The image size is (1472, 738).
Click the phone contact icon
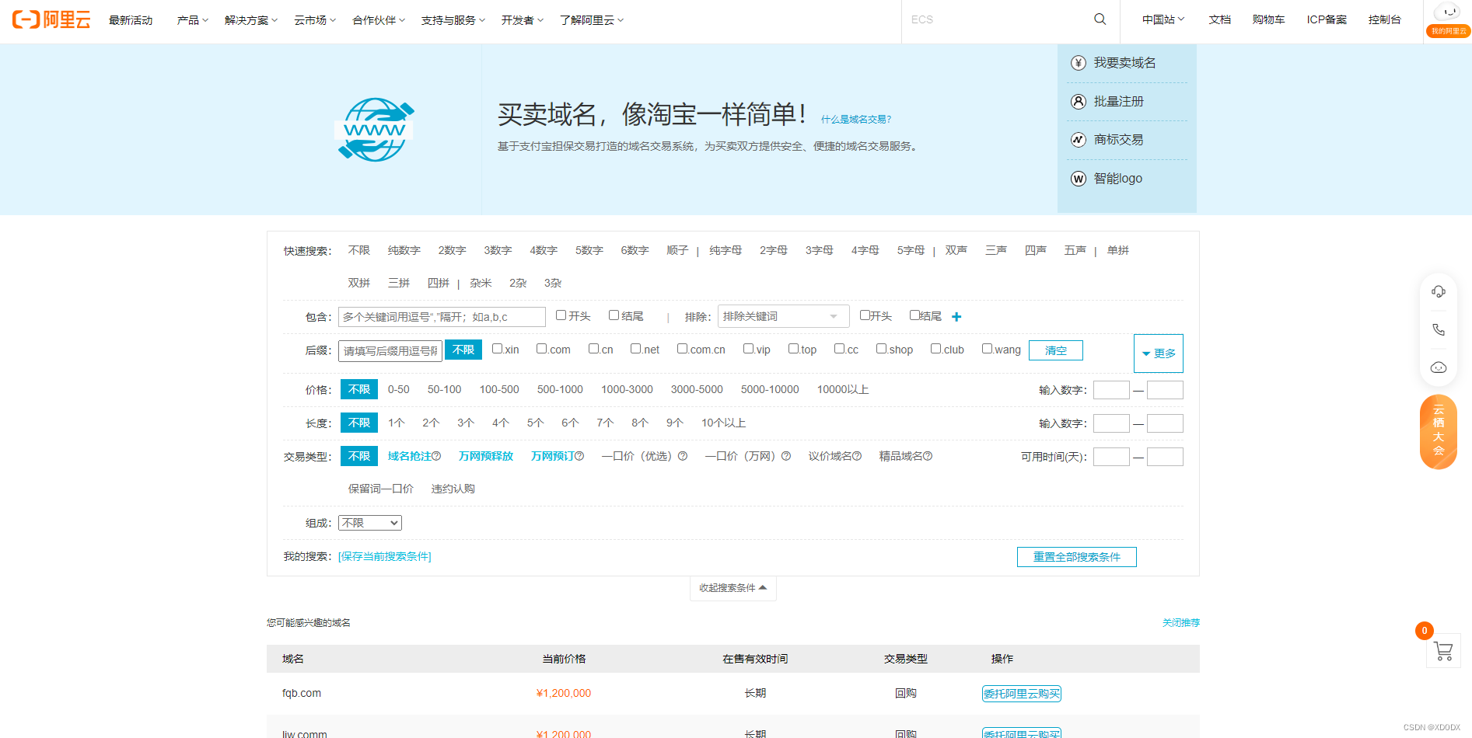click(1439, 329)
